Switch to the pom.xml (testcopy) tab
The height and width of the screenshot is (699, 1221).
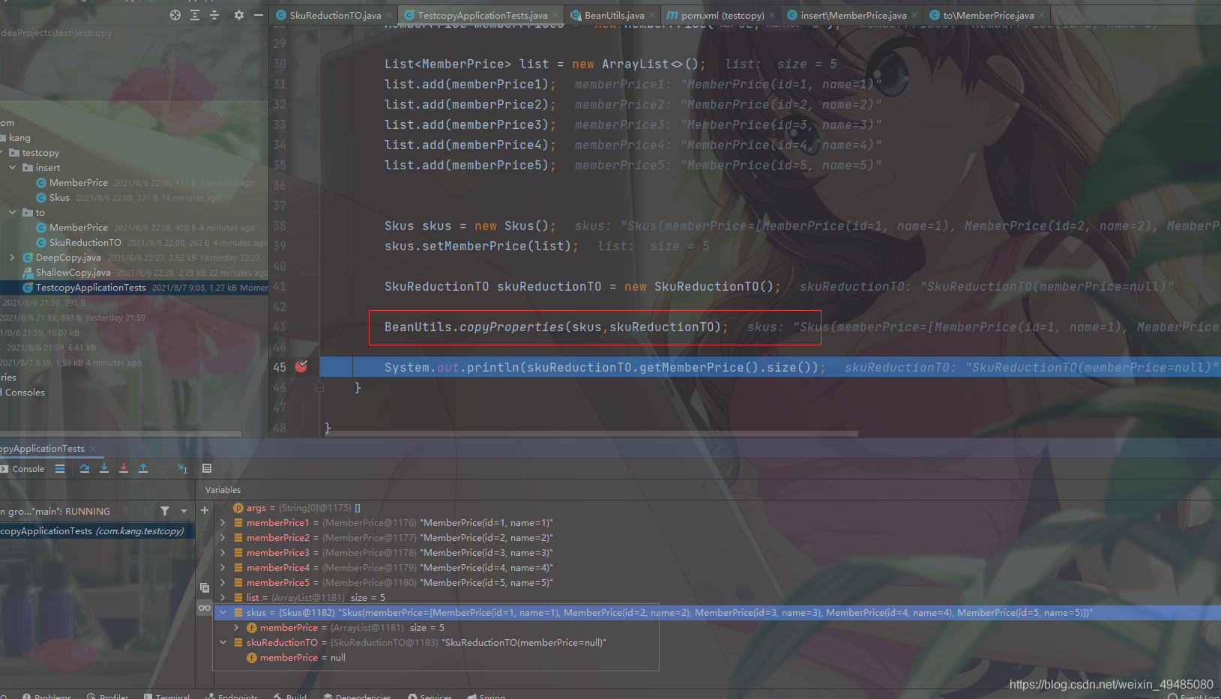click(716, 14)
